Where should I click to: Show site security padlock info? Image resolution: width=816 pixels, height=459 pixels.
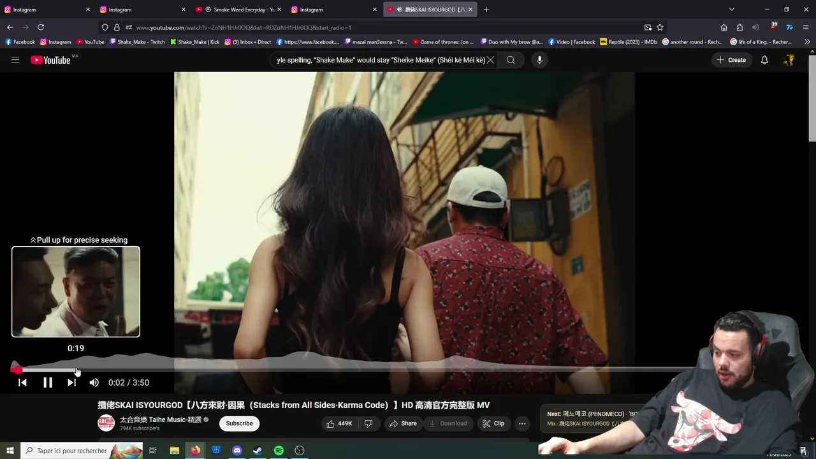(117, 27)
